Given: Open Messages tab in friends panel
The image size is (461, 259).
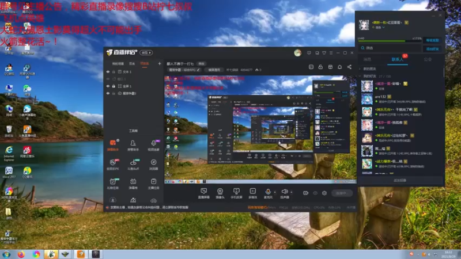Looking at the screenshot, I should (x=367, y=59).
